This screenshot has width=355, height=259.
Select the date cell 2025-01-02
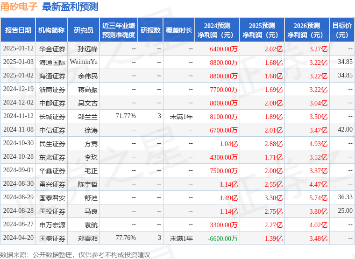pos(18,76)
